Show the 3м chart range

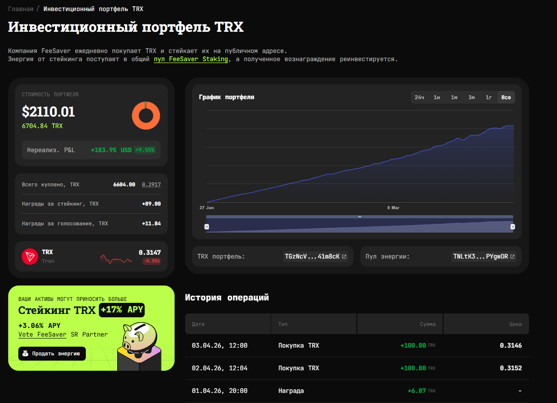click(x=471, y=97)
